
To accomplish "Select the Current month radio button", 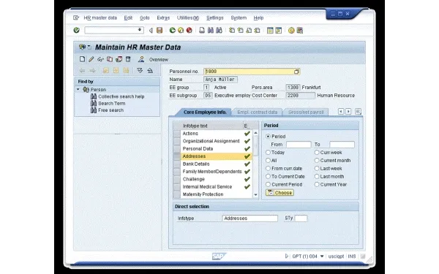I will [x=317, y=161].
